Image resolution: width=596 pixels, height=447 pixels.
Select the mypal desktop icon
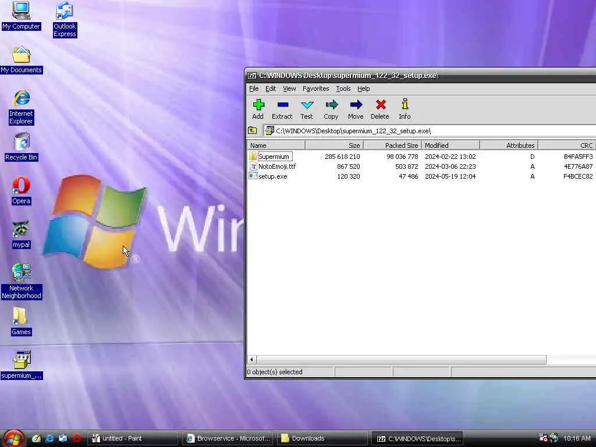tap(21, 235)
